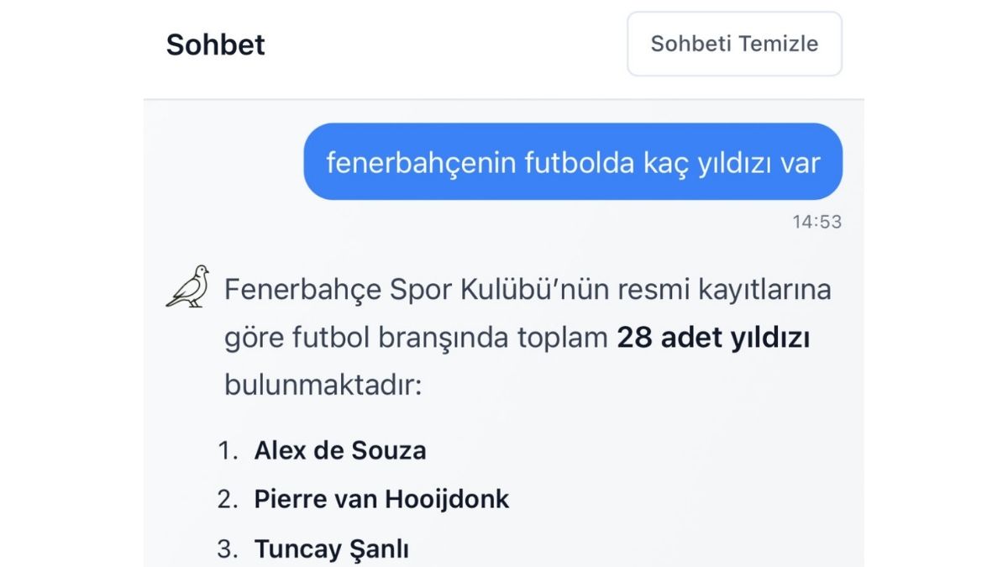Viewport: 1008px width, 567px height.
Task: Click list number 1 before Alex
Action: (227, 451)
